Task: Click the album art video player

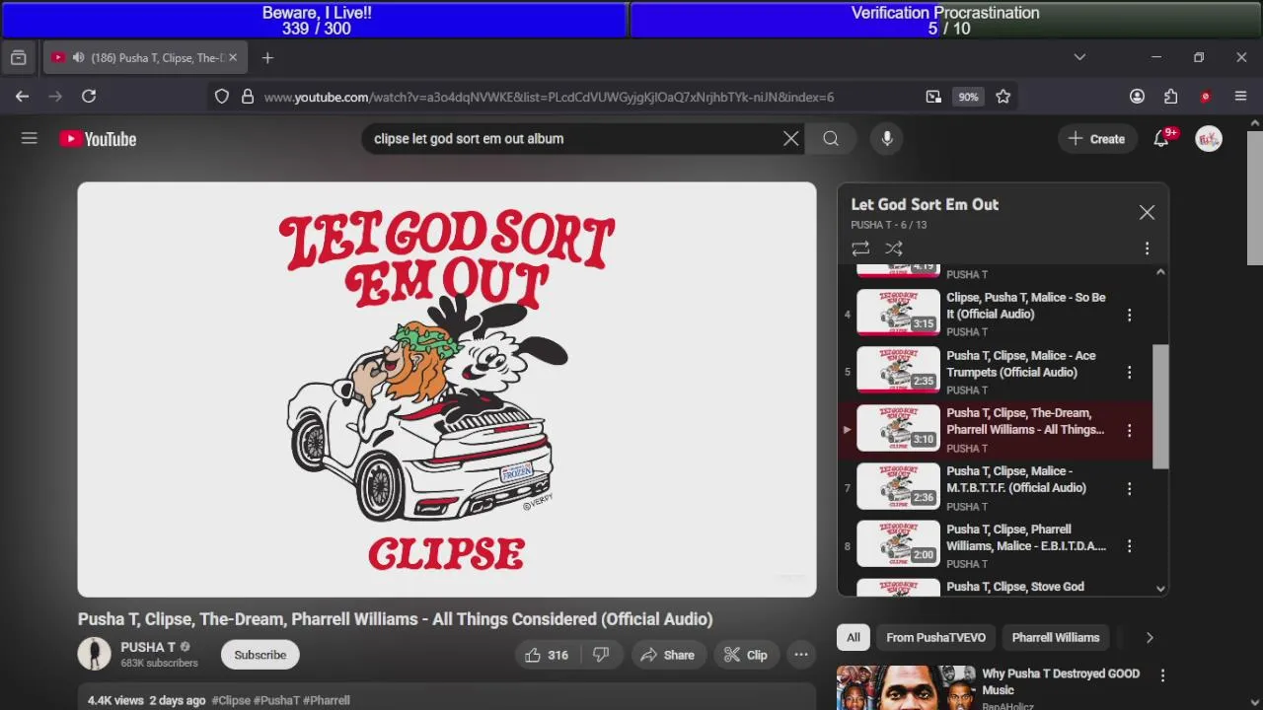Action: coord(447,390)
